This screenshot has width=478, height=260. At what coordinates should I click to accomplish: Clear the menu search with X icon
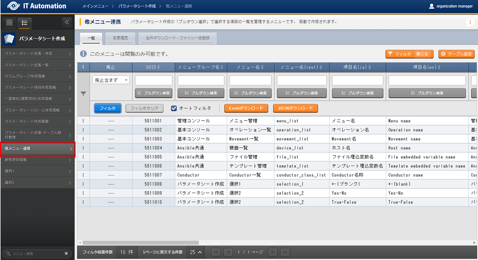(66, 254)
